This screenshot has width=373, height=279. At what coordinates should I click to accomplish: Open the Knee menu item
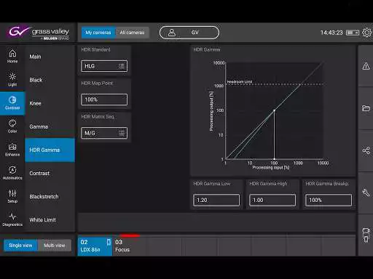(50, 103)
